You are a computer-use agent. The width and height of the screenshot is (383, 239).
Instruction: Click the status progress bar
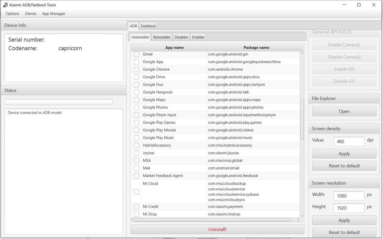(x=59, y=102)
